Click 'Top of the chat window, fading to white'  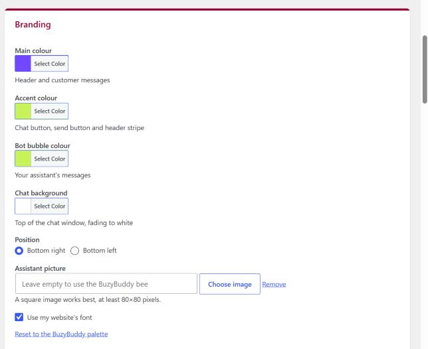(74, 223)
